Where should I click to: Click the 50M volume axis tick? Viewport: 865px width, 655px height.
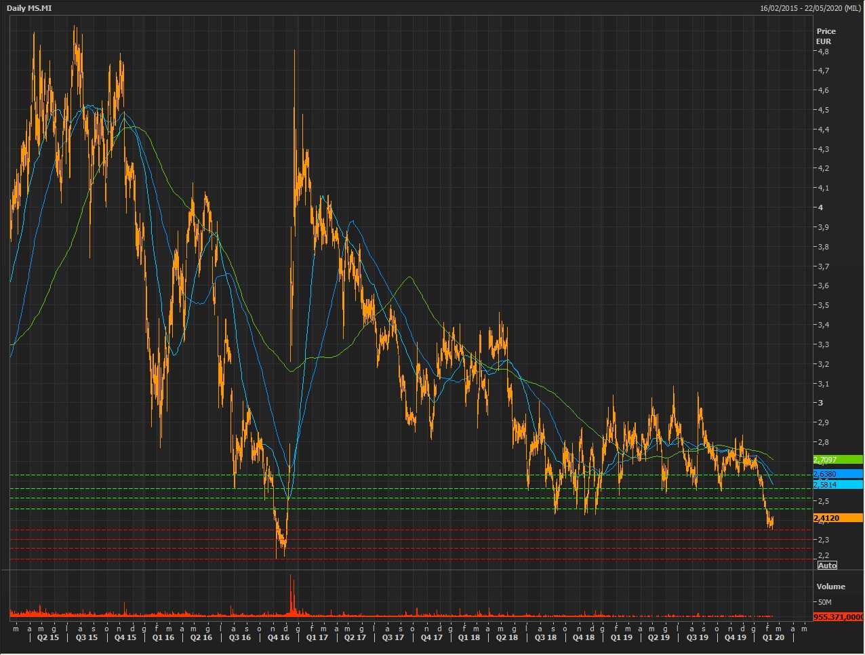click(x=824, y=602)
